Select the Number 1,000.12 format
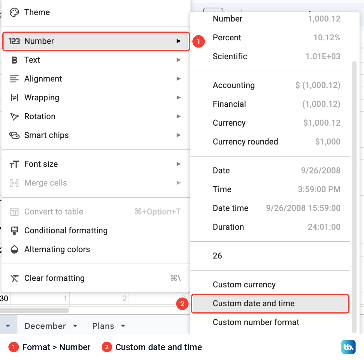This screenshot has width=364, height=360. coord(270,19)
